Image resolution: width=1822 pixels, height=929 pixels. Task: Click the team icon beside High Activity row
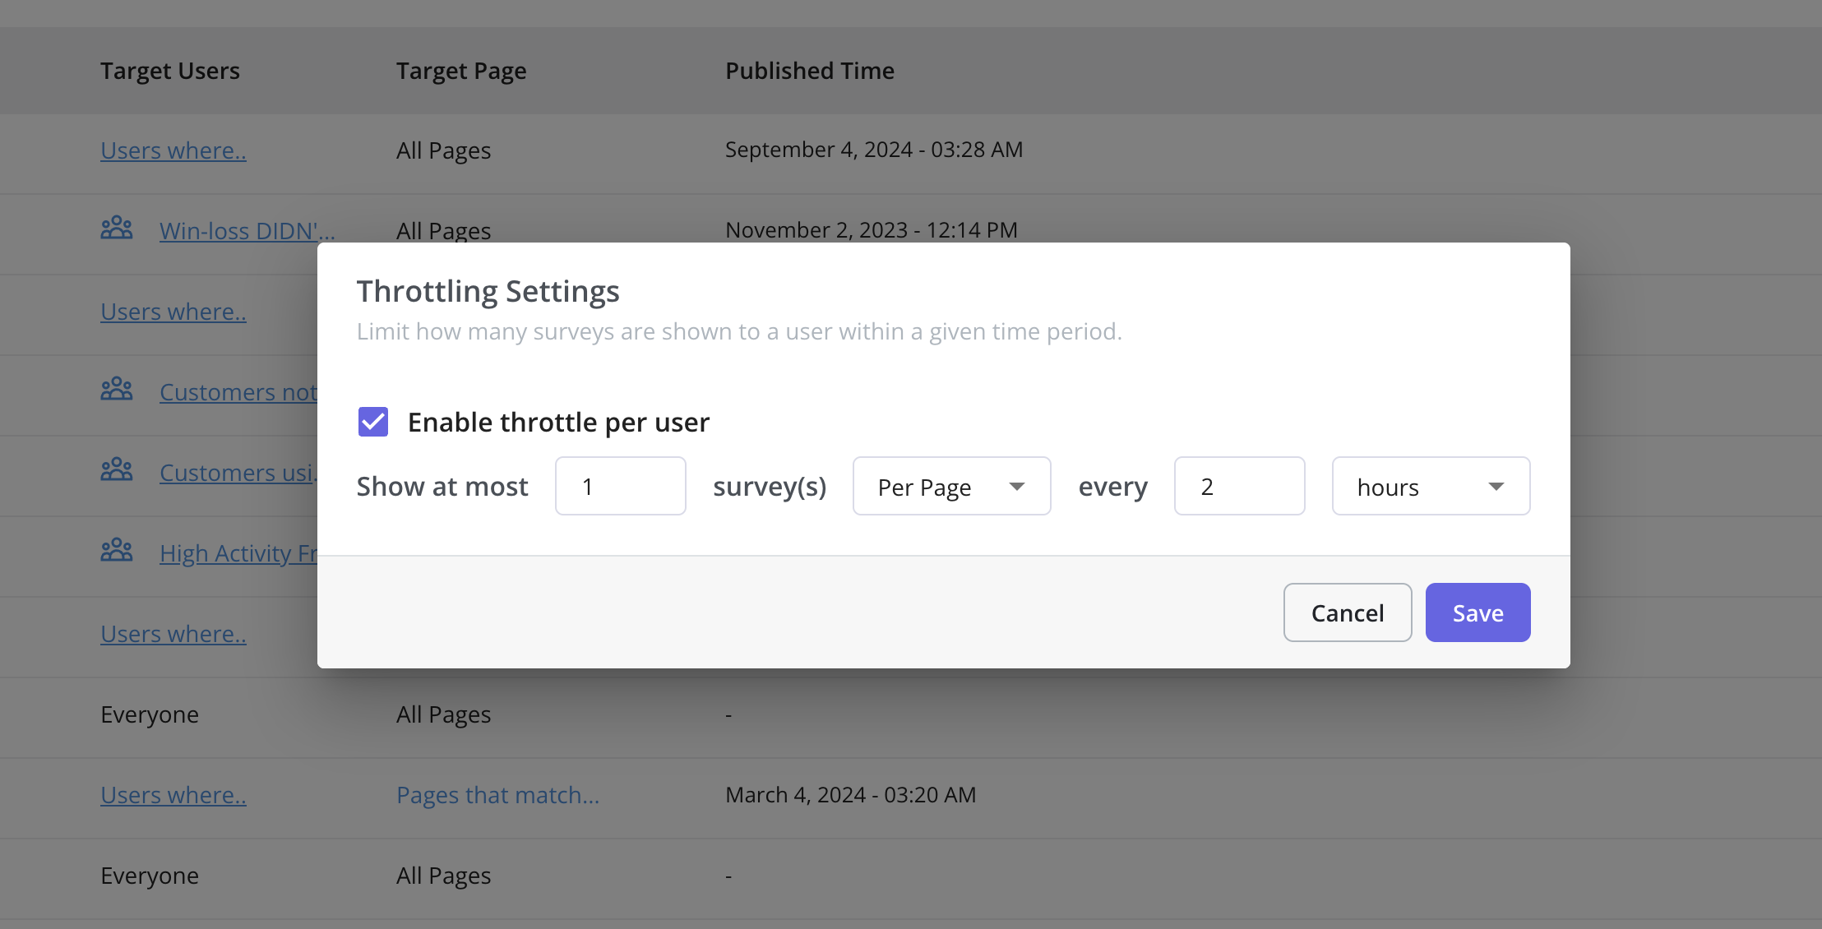click(118, 549)
